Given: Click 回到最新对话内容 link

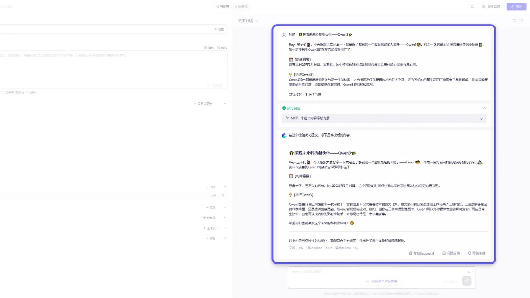Looking at the screenshot, I should coord(382,281).
